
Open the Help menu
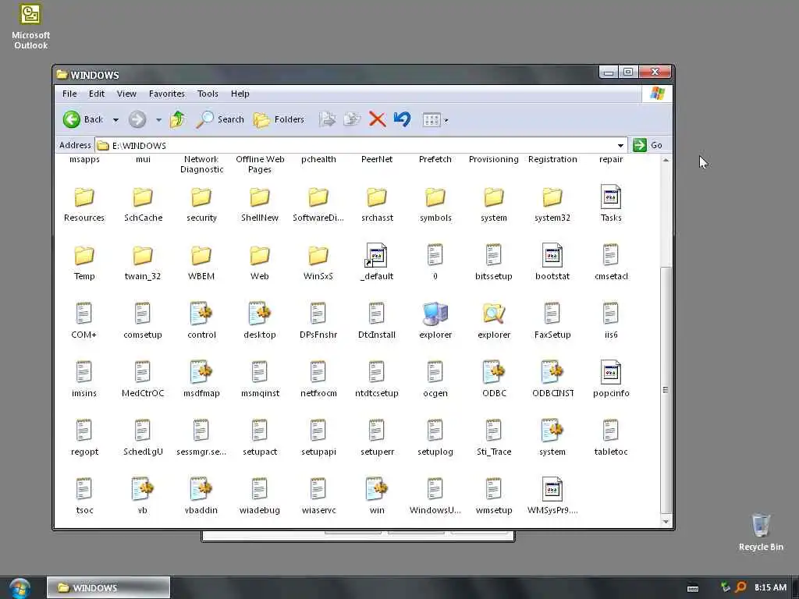tap(240, 94)
